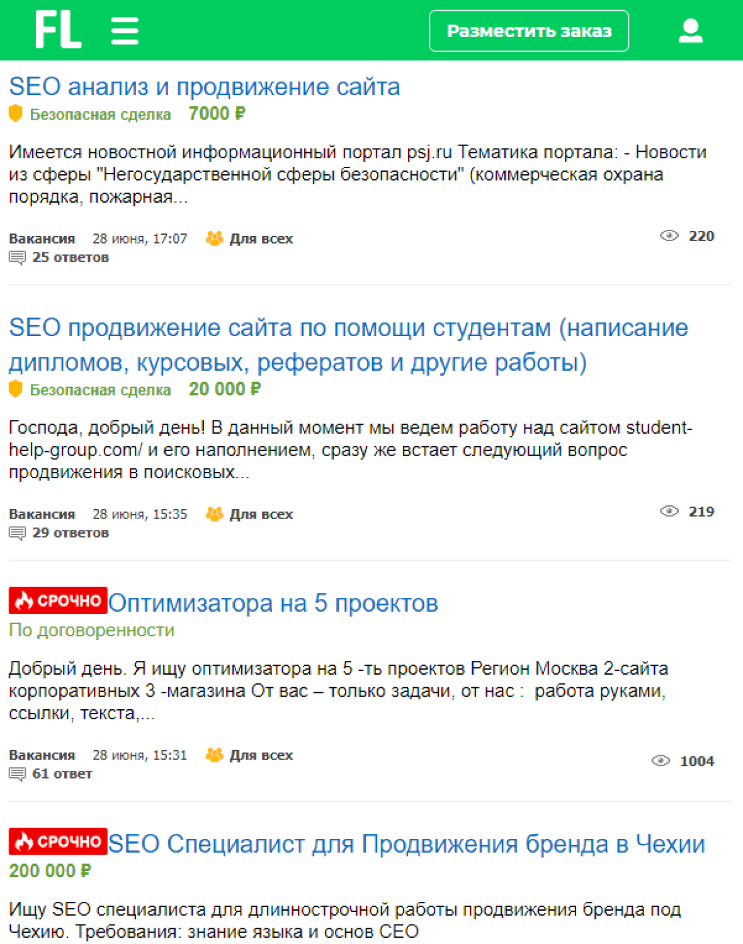Click the 29 ответов responses link
Screen dimensions: 743x944
pyautogui.click(x=71, y=533)
